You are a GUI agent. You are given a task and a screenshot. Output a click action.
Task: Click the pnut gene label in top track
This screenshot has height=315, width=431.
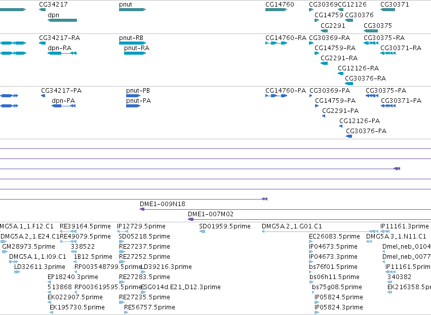pyautogui.click(x=125, y=5)
